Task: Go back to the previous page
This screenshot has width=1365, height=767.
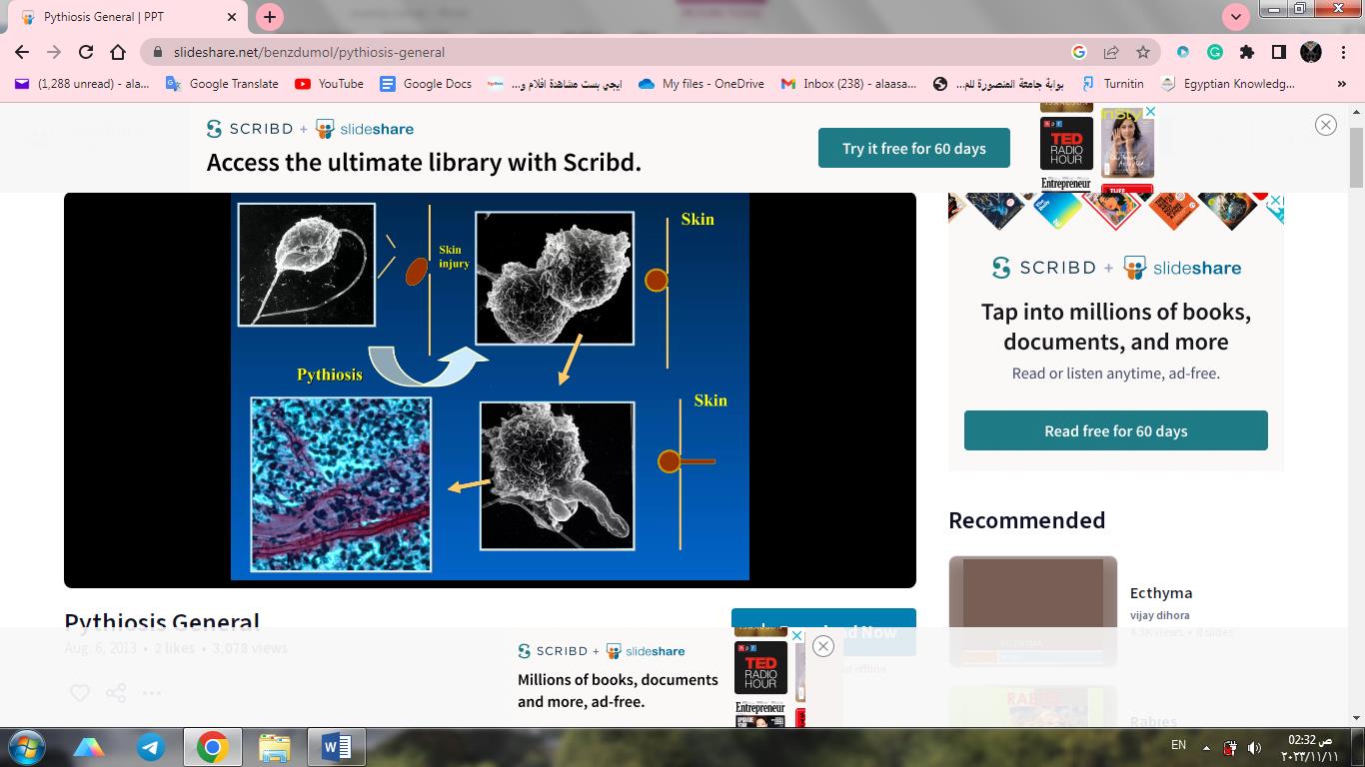Action: coord(22,52)
